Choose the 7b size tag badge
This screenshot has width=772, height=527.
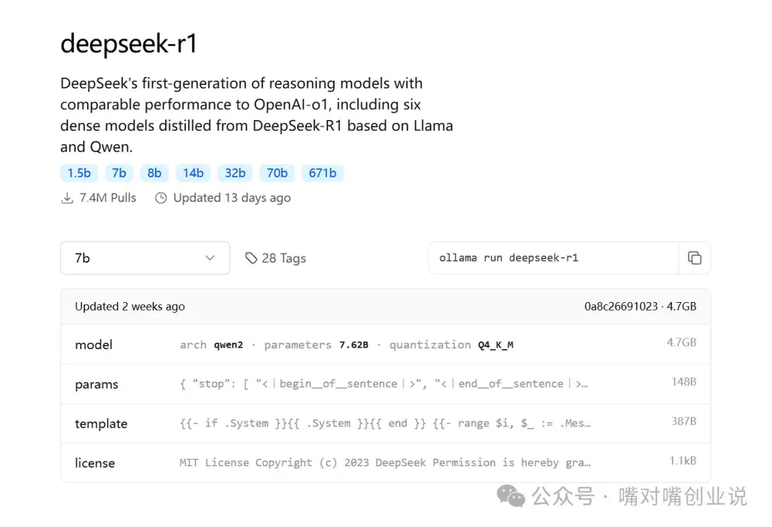coord(119,173)
